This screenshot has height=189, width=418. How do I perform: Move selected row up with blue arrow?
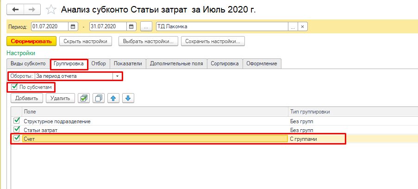click(x=113, y=98)
